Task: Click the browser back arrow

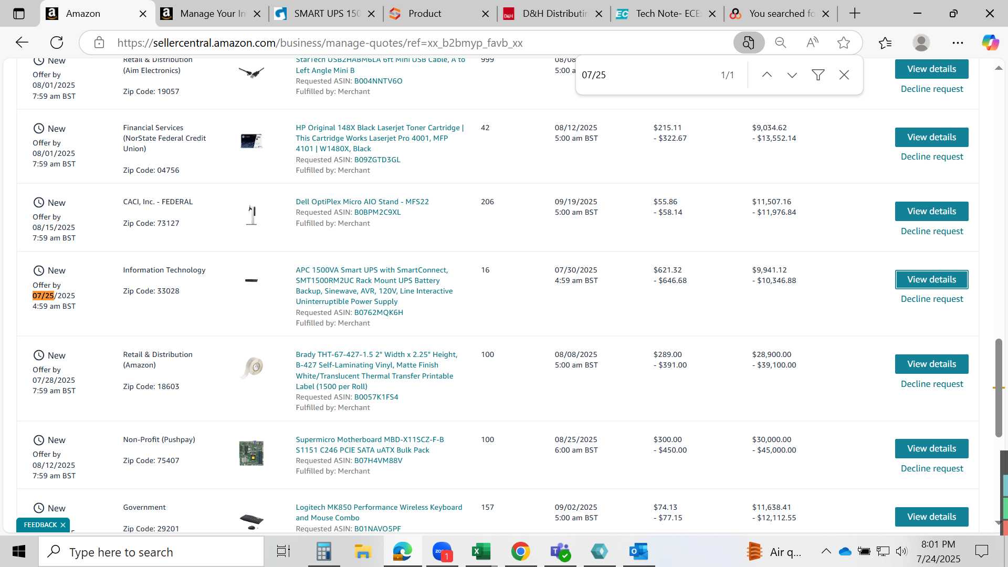Action: [22, 43]
